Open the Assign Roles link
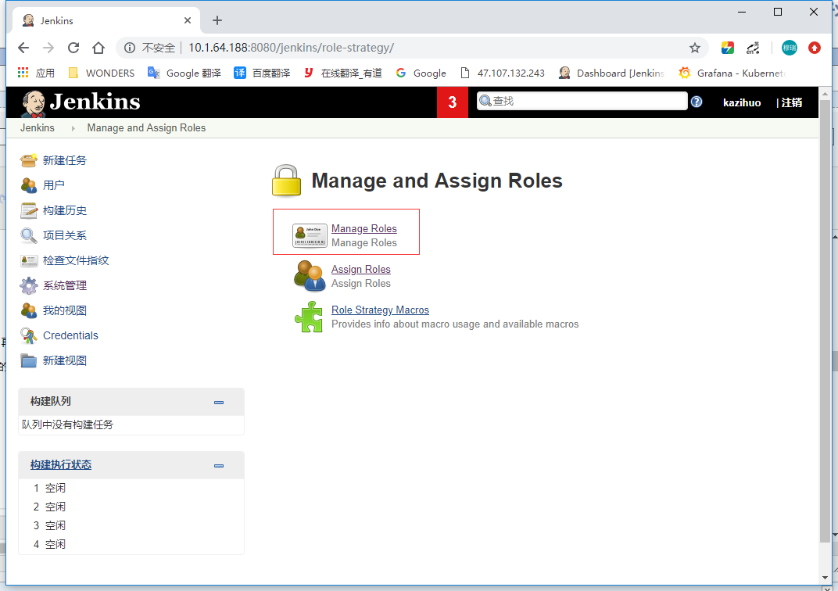 tap(360, 269)
